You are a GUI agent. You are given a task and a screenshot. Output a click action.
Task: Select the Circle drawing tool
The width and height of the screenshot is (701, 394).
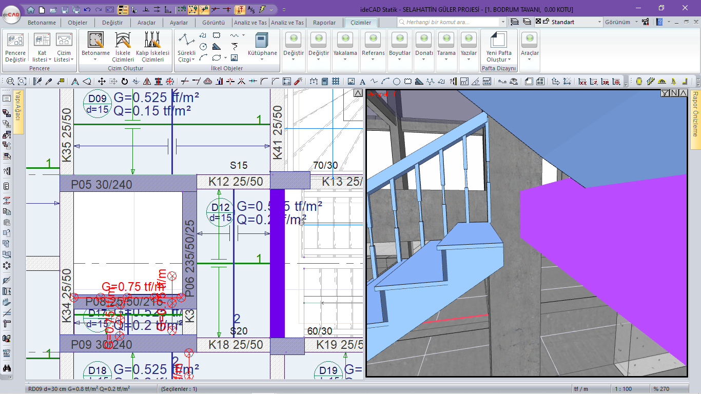coord(397,81)
